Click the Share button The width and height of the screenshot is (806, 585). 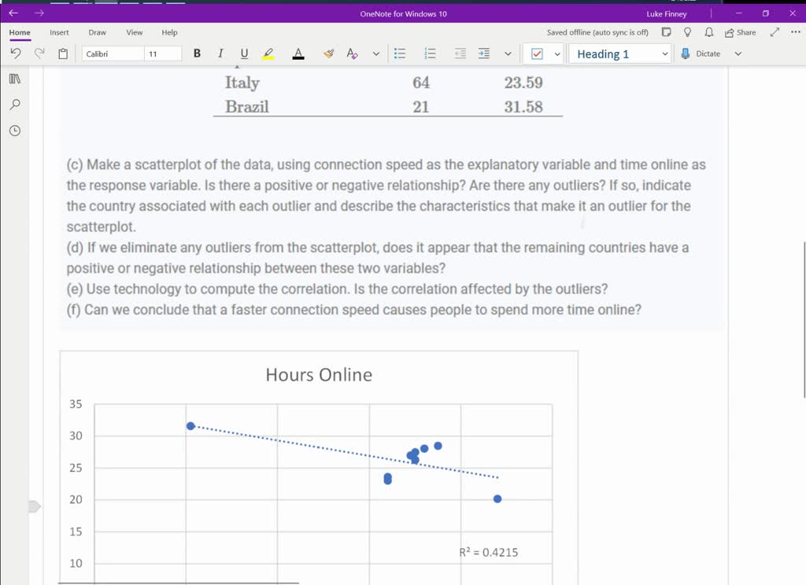pyautogui.click(x=740, y=32)
